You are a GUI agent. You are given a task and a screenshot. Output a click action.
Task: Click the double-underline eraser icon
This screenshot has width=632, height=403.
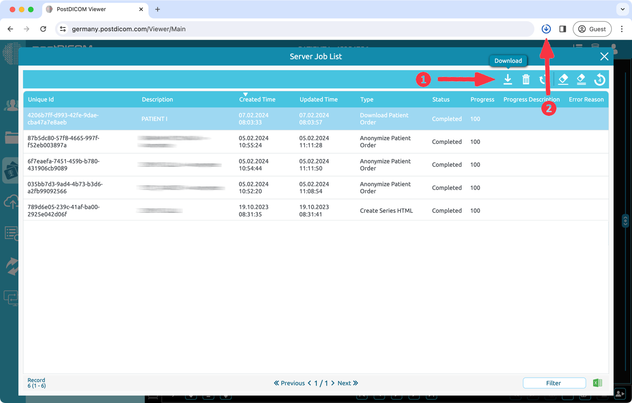coord(581,79)
